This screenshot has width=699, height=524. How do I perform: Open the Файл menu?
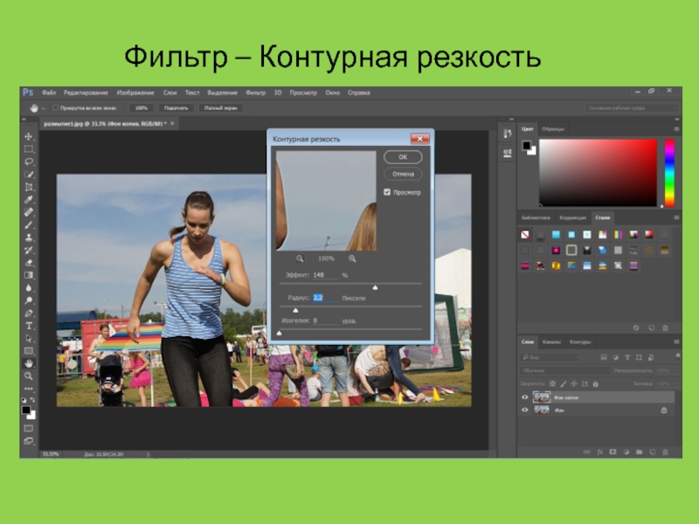(49, 93)
